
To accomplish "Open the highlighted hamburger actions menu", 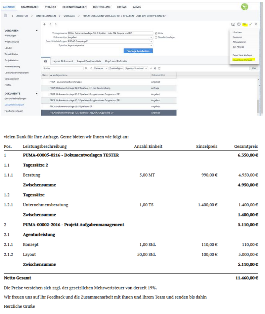I will pos(244,25).
